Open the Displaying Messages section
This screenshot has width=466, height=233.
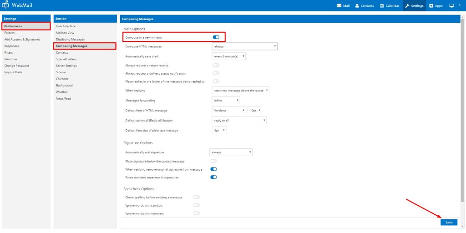point(70,40)
